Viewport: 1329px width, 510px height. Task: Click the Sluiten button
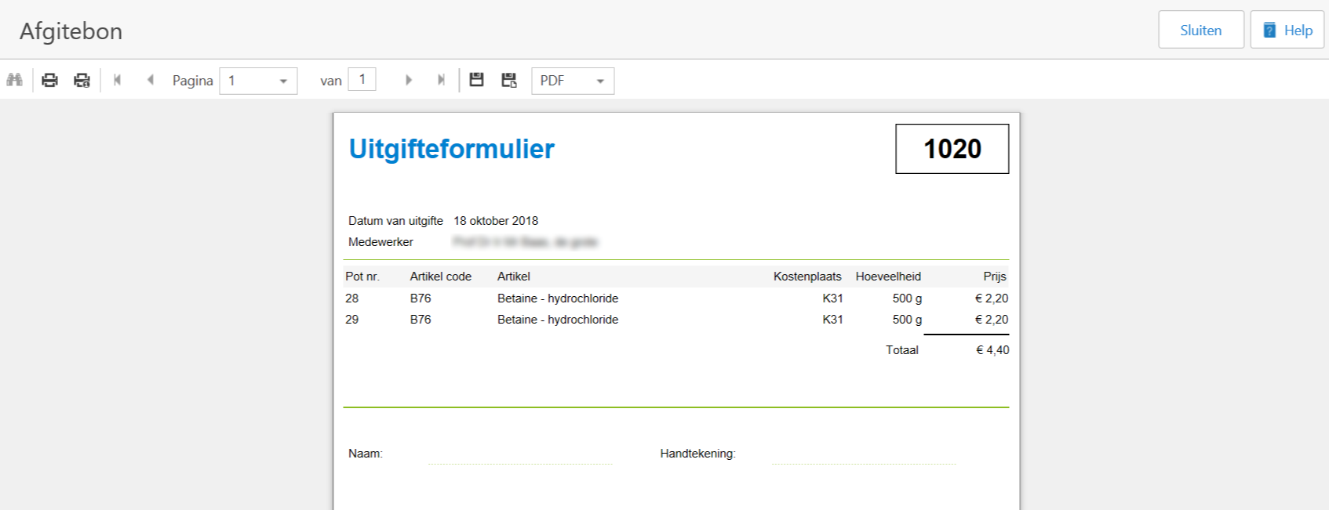coord(1200,30)
